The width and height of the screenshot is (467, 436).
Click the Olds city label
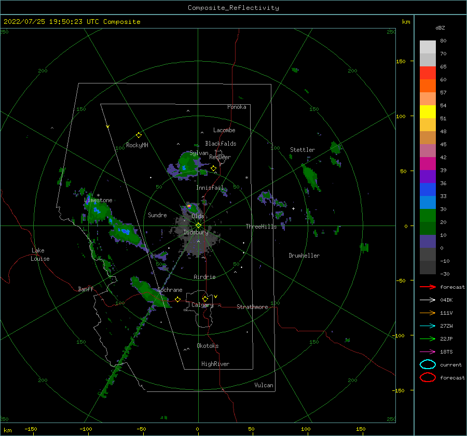coord(198,216)
